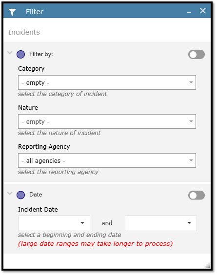Image resolution: width=217 pixels, height=275 pixels.
Task: Close the Filter panel
Action: 203,11
